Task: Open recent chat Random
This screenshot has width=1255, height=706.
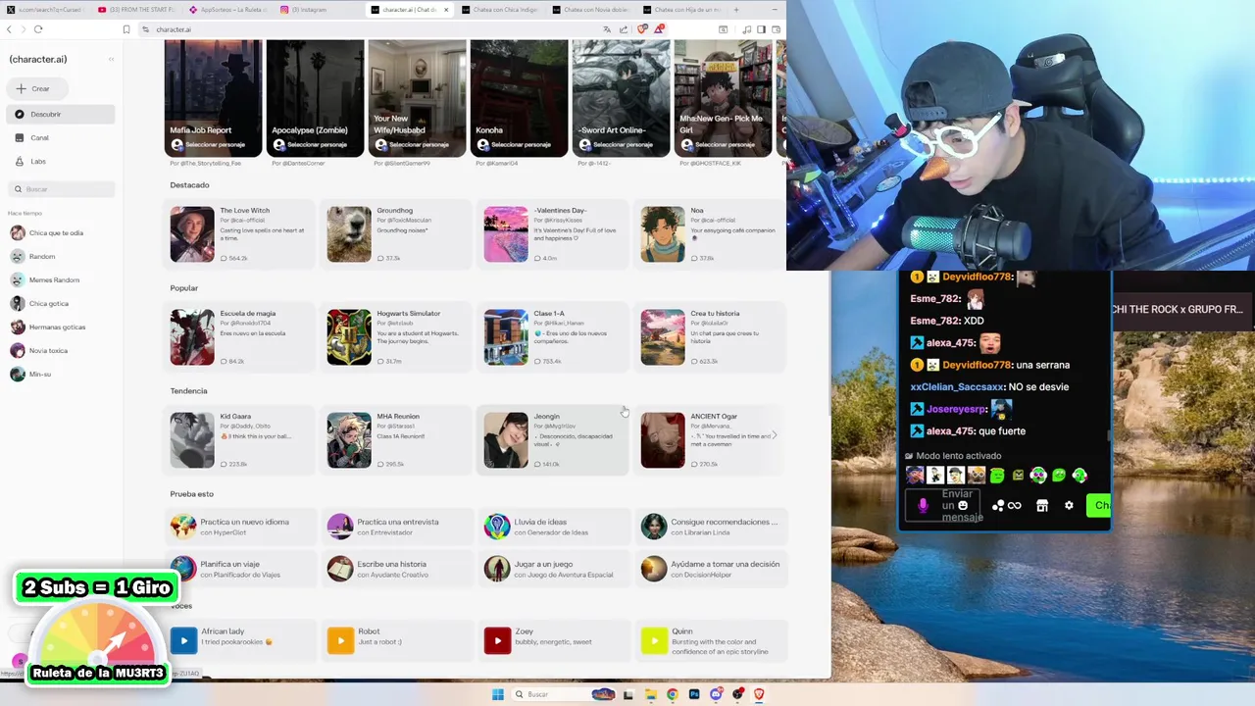Action: pyautogui.click(x=61, y=256)
